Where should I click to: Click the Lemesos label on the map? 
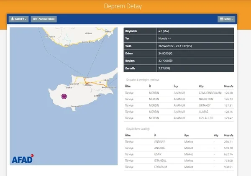tap(76, 106)
